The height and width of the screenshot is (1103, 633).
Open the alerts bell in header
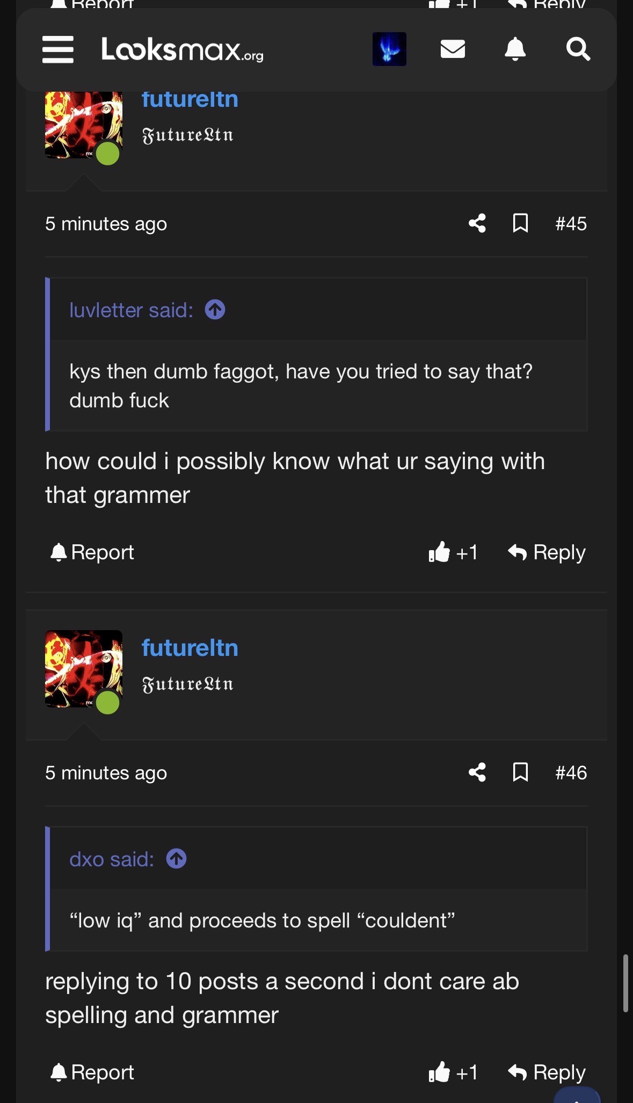pyautogui.click(x=515, y=49)
